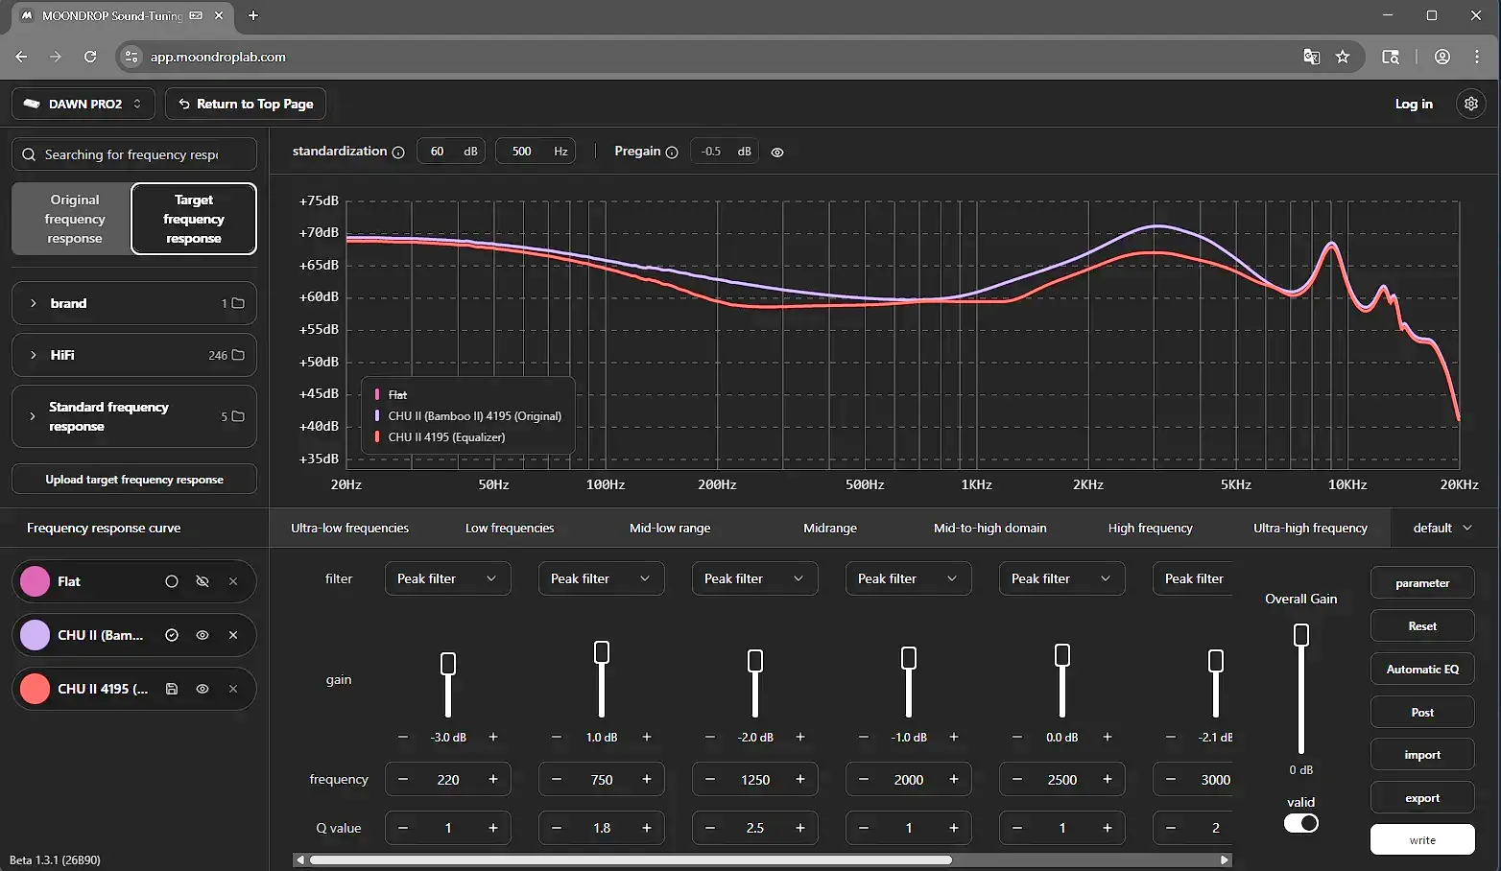Click the Reset button
The image size is (1501, 871).
(x=1422, y=625)
